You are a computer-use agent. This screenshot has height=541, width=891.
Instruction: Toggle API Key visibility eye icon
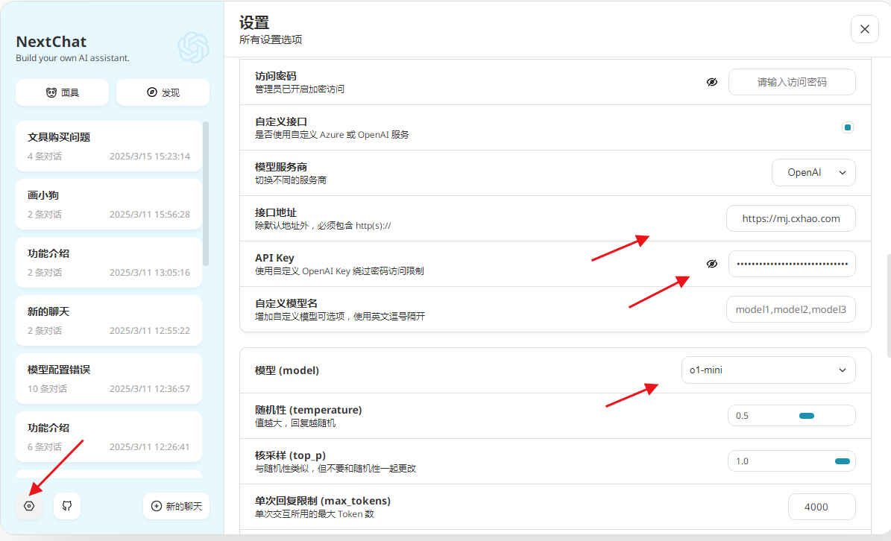pos(712,264)
